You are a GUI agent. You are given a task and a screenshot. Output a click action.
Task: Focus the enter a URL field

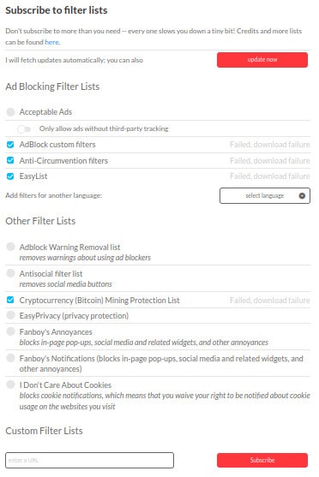click(x=89, y=460)
